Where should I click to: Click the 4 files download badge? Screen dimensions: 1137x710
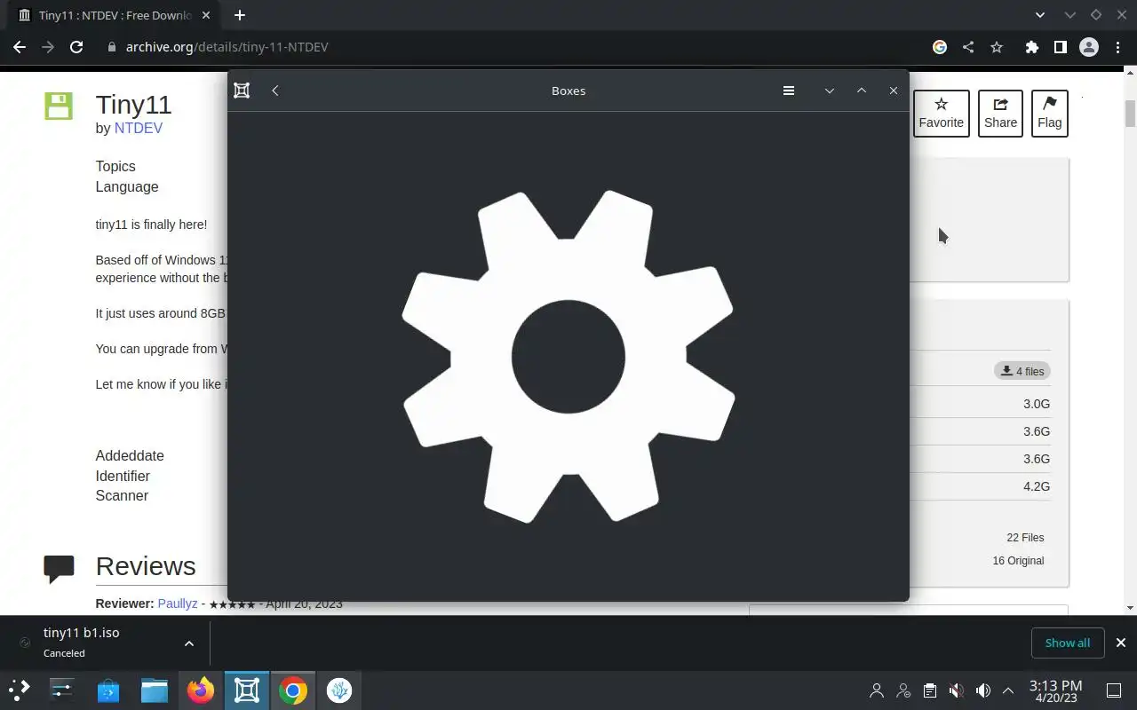pyautogui.click(x=1022, y=371)
